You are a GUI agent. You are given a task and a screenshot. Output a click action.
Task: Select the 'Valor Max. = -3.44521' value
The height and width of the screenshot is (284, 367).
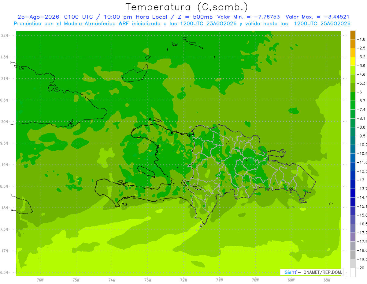[x=317, y=17]
